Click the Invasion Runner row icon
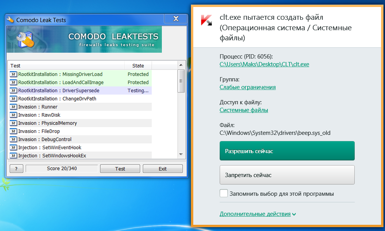This screenshot has width=385, height=231. (13, 107)
